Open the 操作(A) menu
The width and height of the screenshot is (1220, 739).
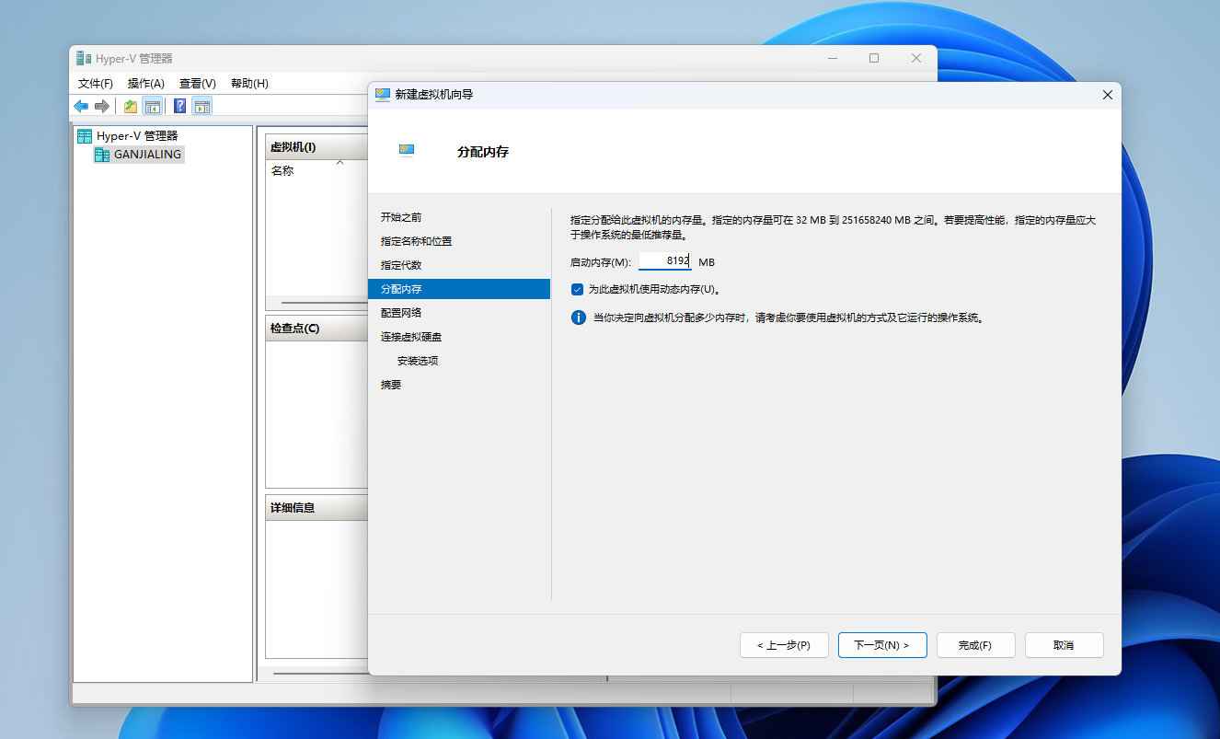coord(146,84)
